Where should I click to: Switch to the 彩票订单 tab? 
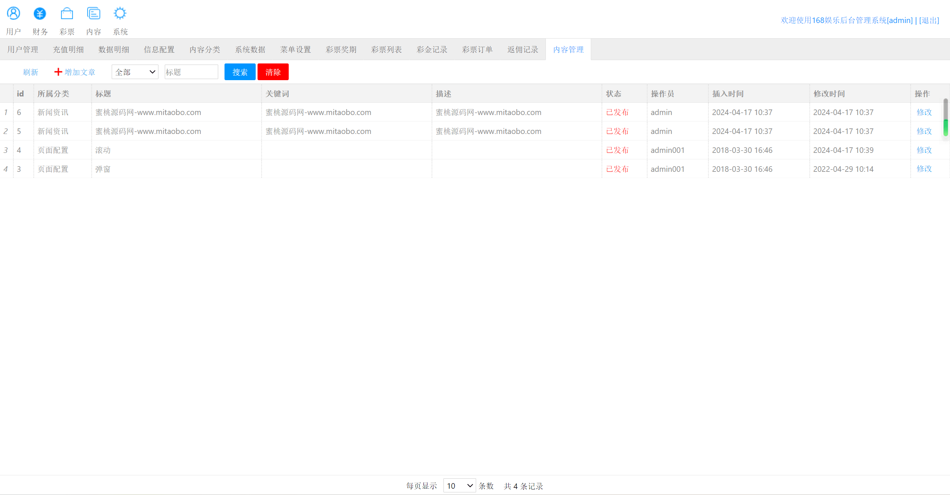pos(477,49)
